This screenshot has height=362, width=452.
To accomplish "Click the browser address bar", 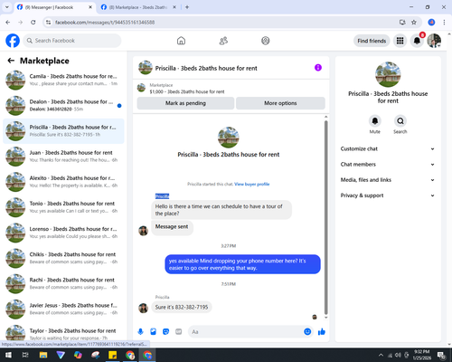I will click(223, 22).
